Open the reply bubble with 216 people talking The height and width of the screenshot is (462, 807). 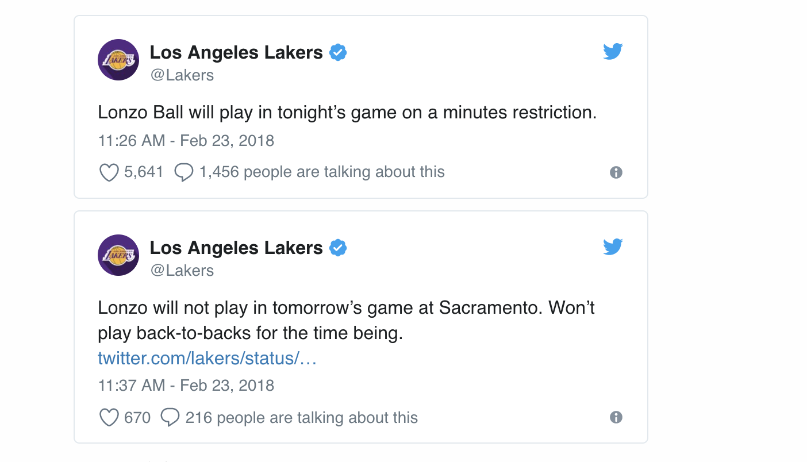[170, 417]
